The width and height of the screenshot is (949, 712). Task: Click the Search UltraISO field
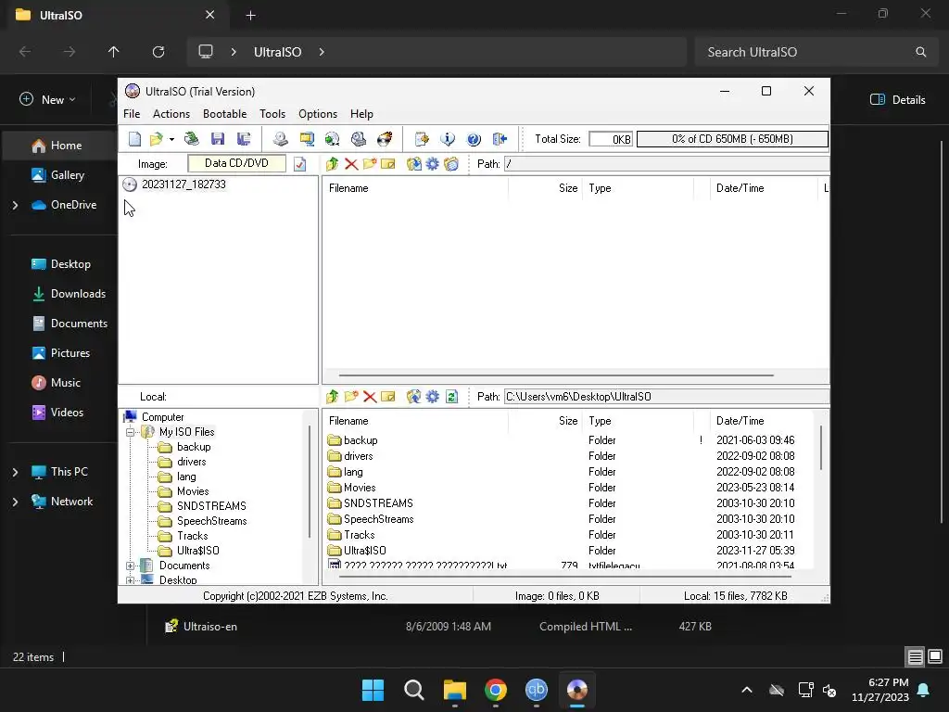point(816,52)
